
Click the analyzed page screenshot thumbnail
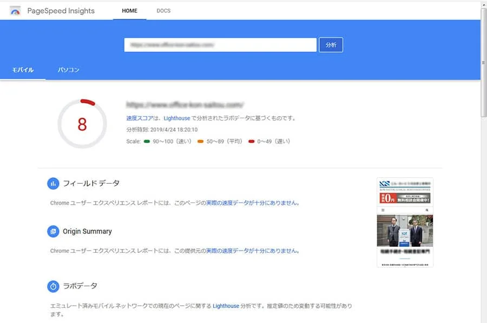pyautogui.click(x=405, y=223)
